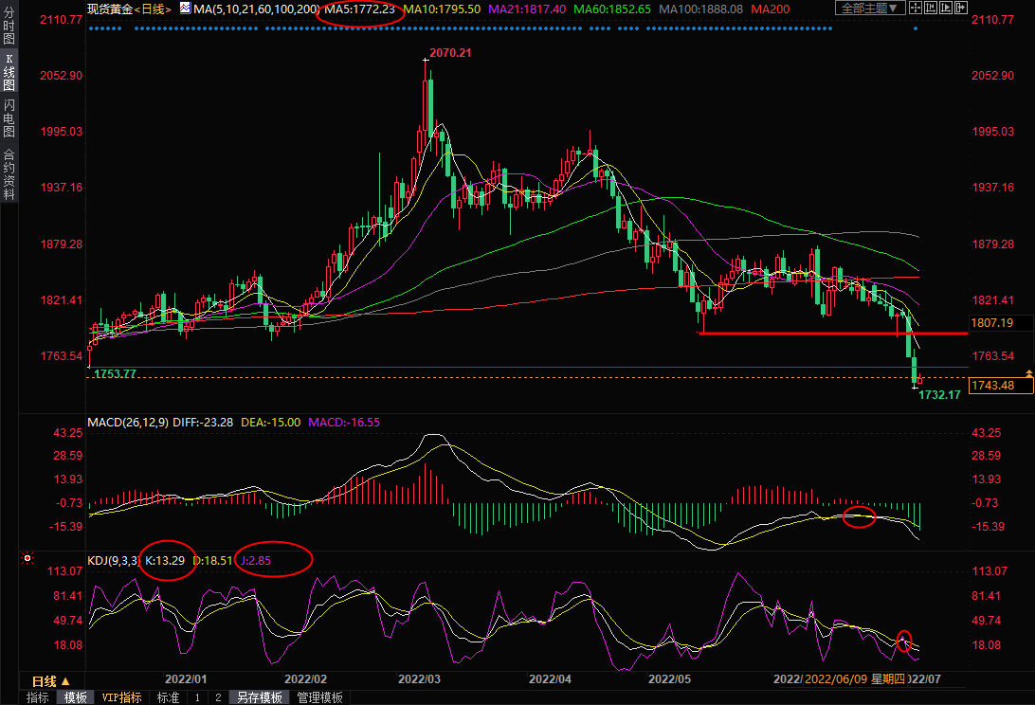Toggle the 模板 tab at bottom

(76, 697)
